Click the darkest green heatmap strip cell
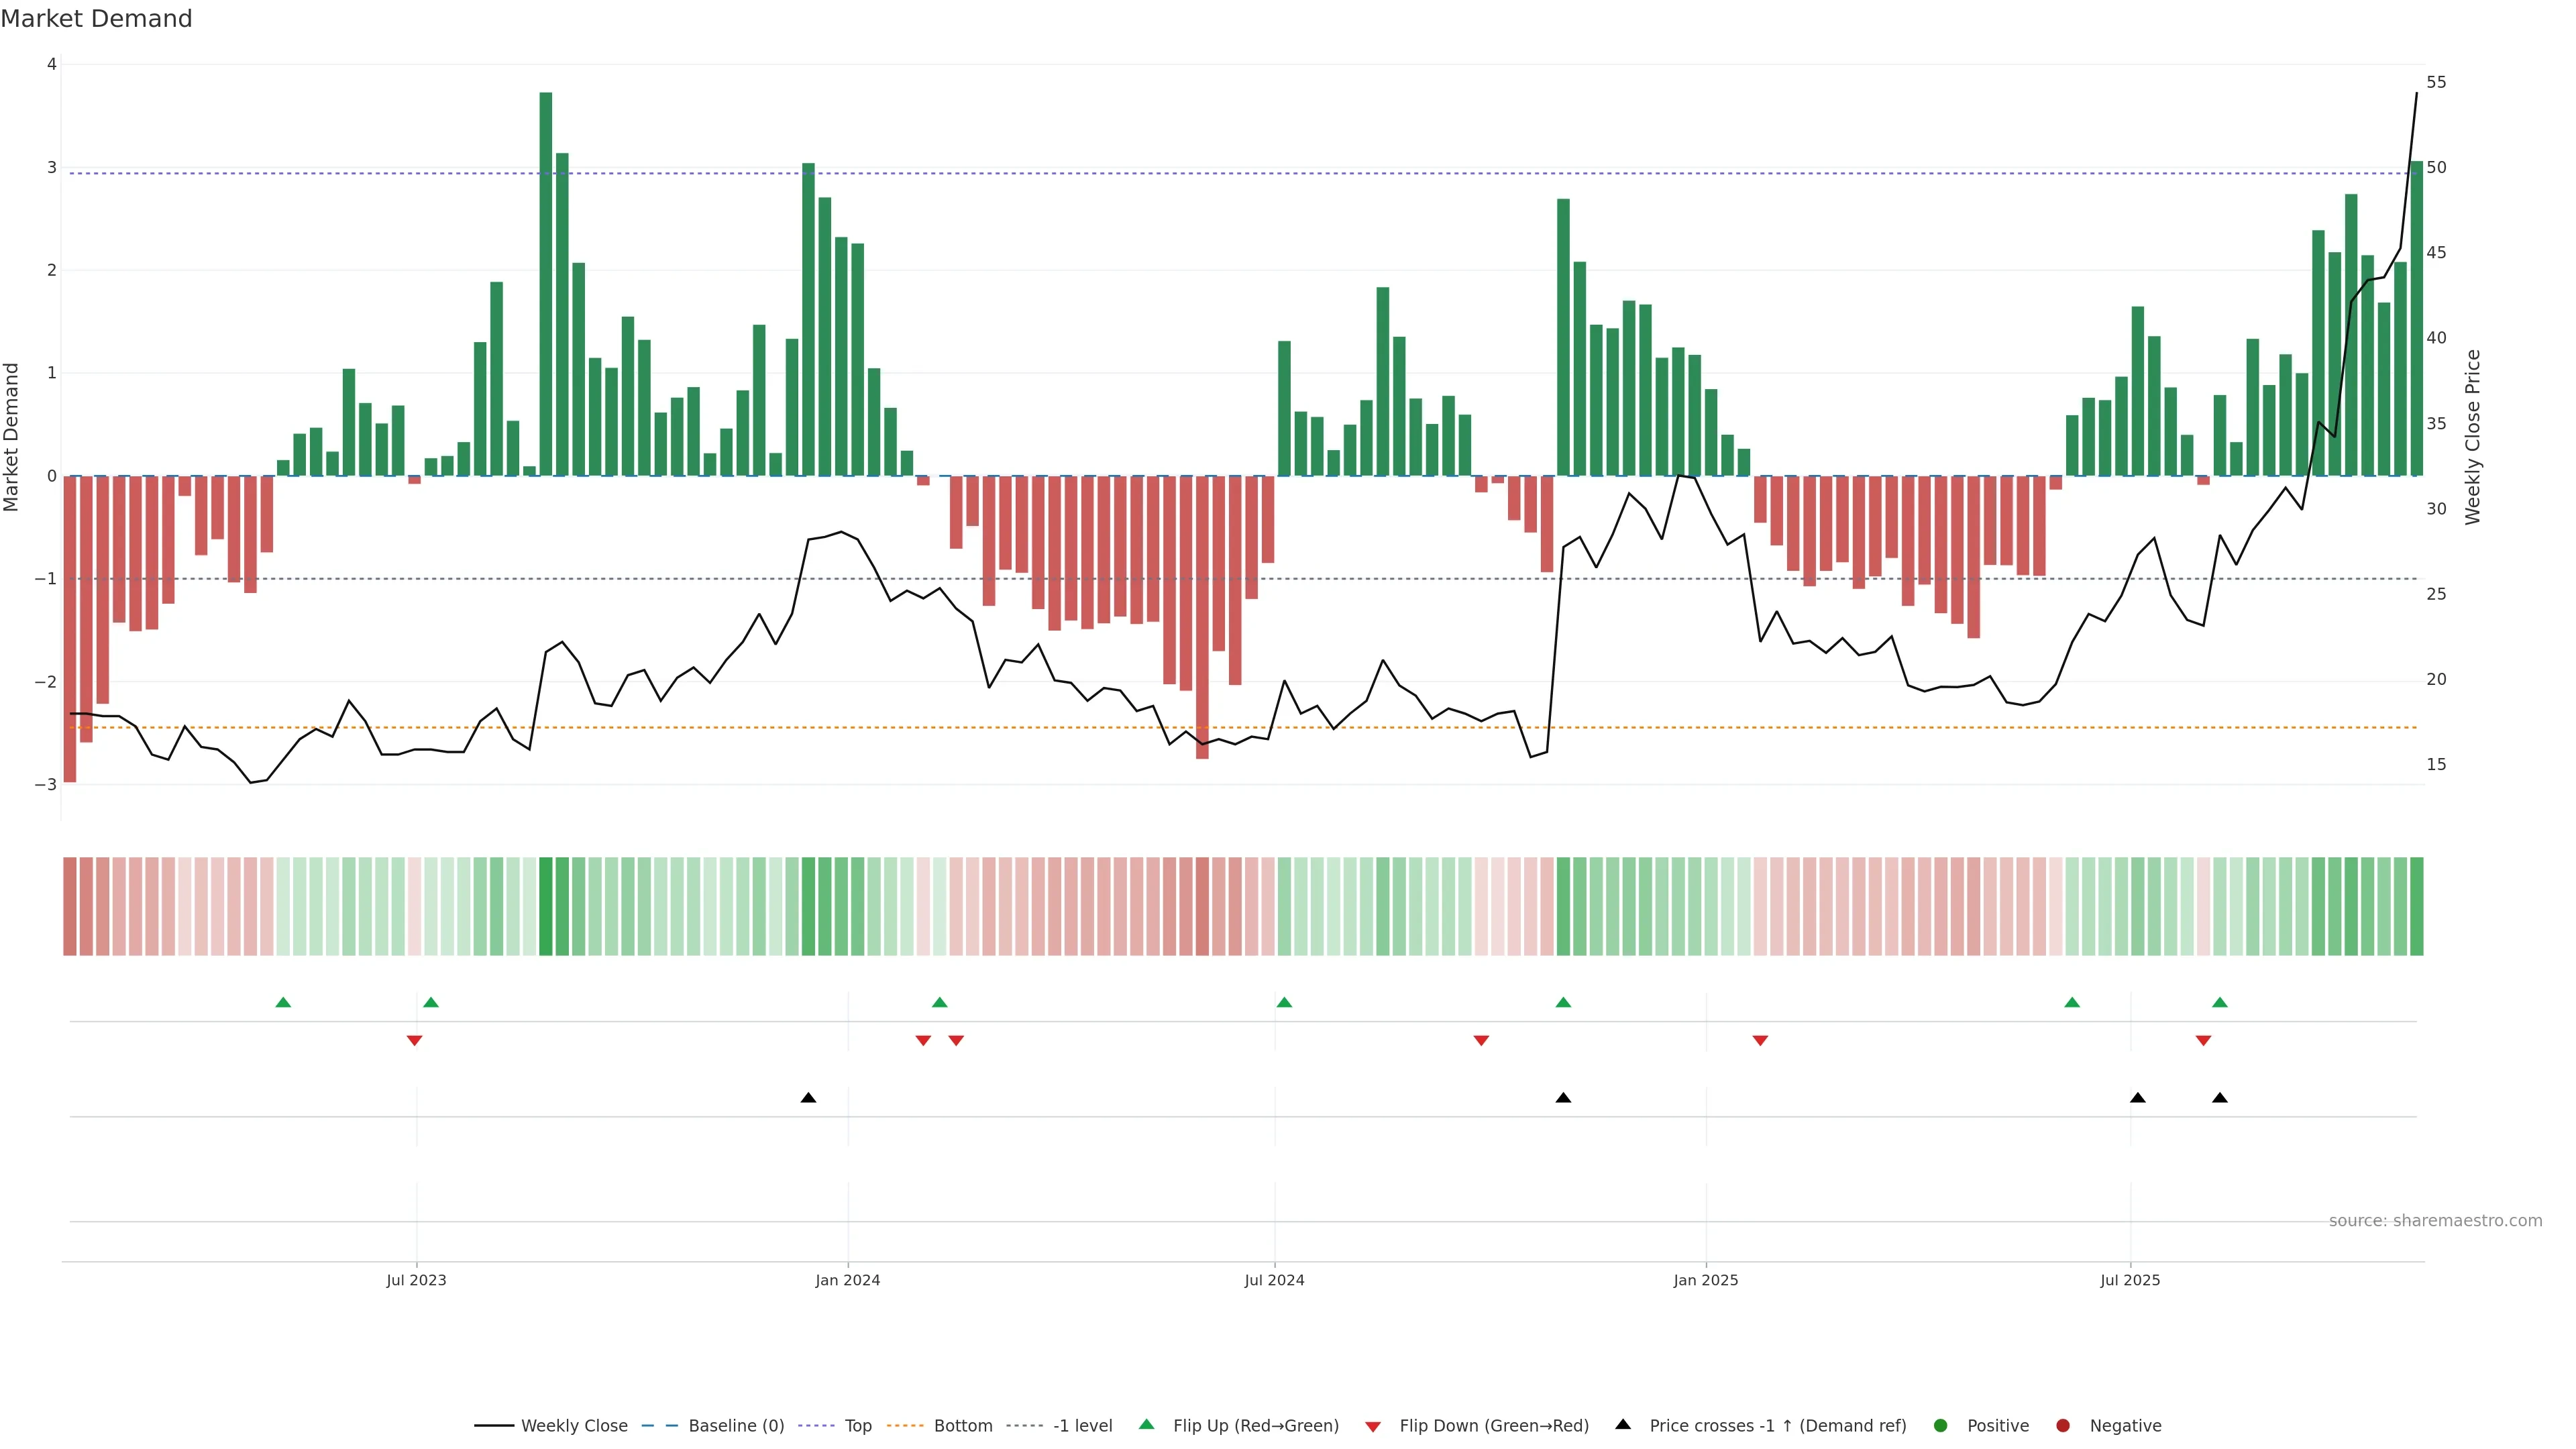This screenshot has height=1449, width=2576. pos(546,906)
